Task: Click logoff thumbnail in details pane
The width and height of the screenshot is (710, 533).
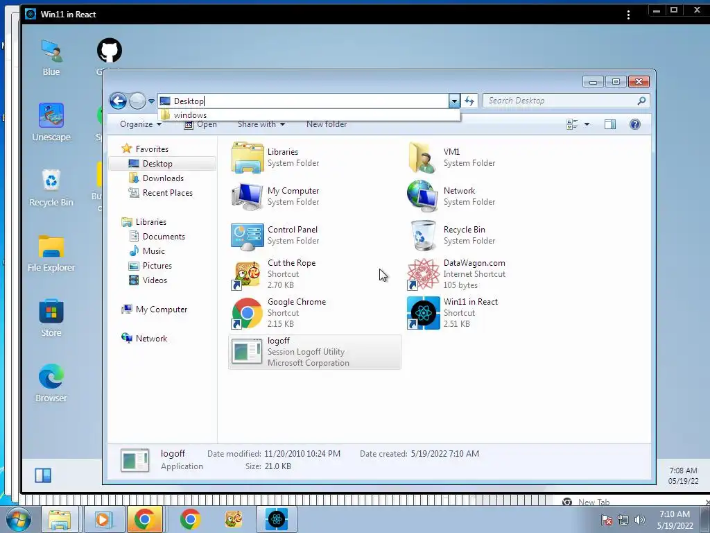Action: [x=135, y=460]
